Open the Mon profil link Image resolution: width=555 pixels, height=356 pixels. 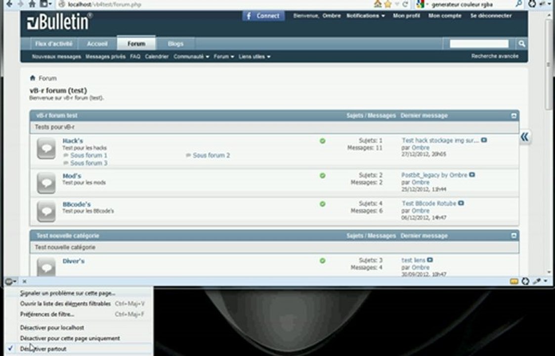[406, 16]
